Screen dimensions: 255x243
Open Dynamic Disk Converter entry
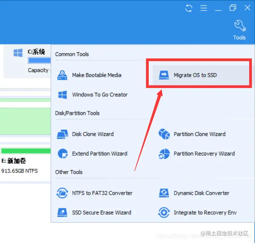tap(202, 193)
